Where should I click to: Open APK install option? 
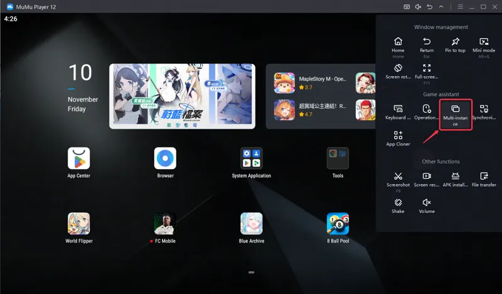point(456,180)
